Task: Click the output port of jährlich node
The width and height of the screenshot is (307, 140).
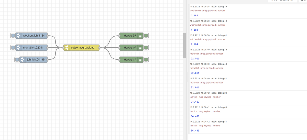Action: point(48,60)
